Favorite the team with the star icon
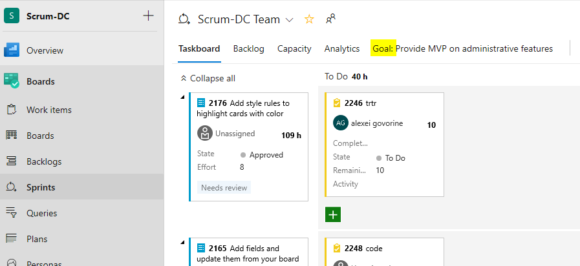 coord(309,19)
